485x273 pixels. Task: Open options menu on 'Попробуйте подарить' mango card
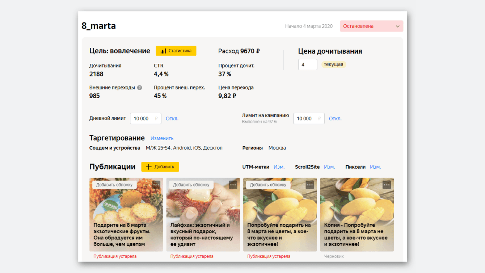pyautogui.click(x=310, y=185)
